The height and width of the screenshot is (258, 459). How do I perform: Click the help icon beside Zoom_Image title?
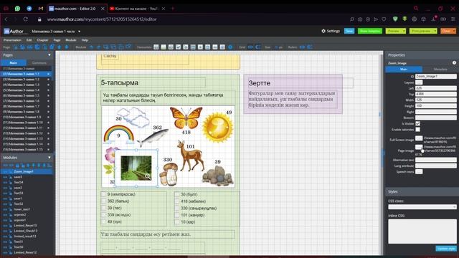point(454,63)
